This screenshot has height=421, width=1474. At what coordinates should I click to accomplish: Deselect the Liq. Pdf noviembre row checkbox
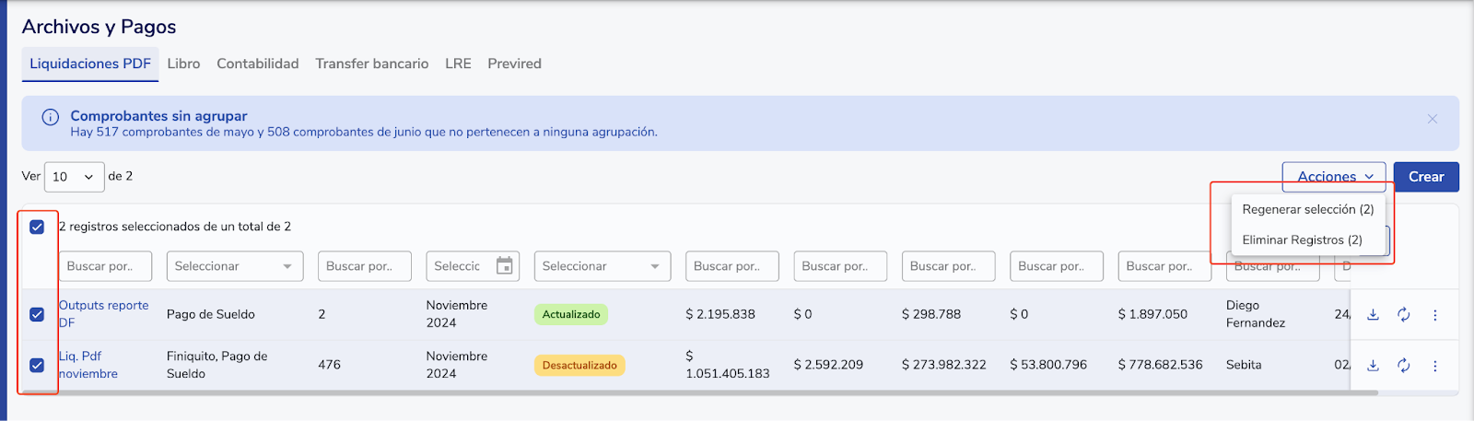click(x=37, y=365)
